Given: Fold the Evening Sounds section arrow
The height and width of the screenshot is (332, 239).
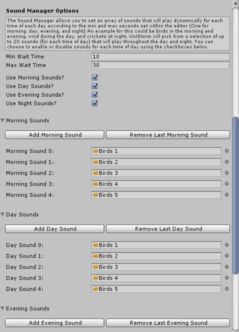Looking at the screenshot, I should point(3,308).
